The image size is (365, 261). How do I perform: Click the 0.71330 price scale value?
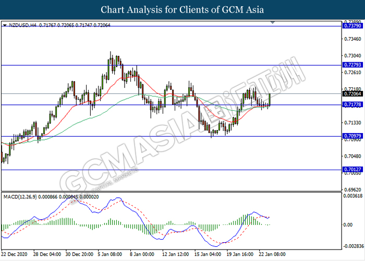[x=353, y=123]
